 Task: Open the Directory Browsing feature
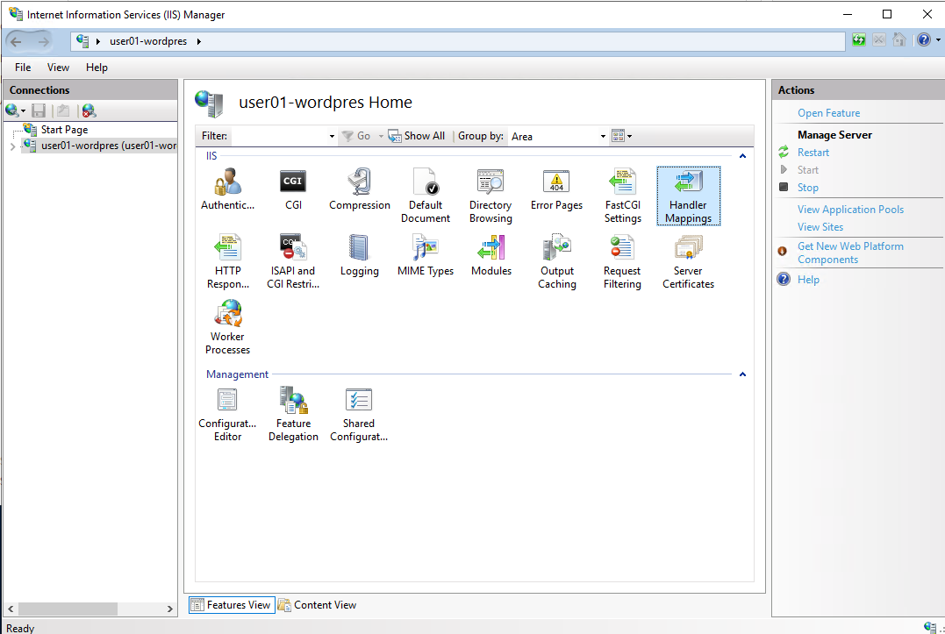click(x=490, y=196)
